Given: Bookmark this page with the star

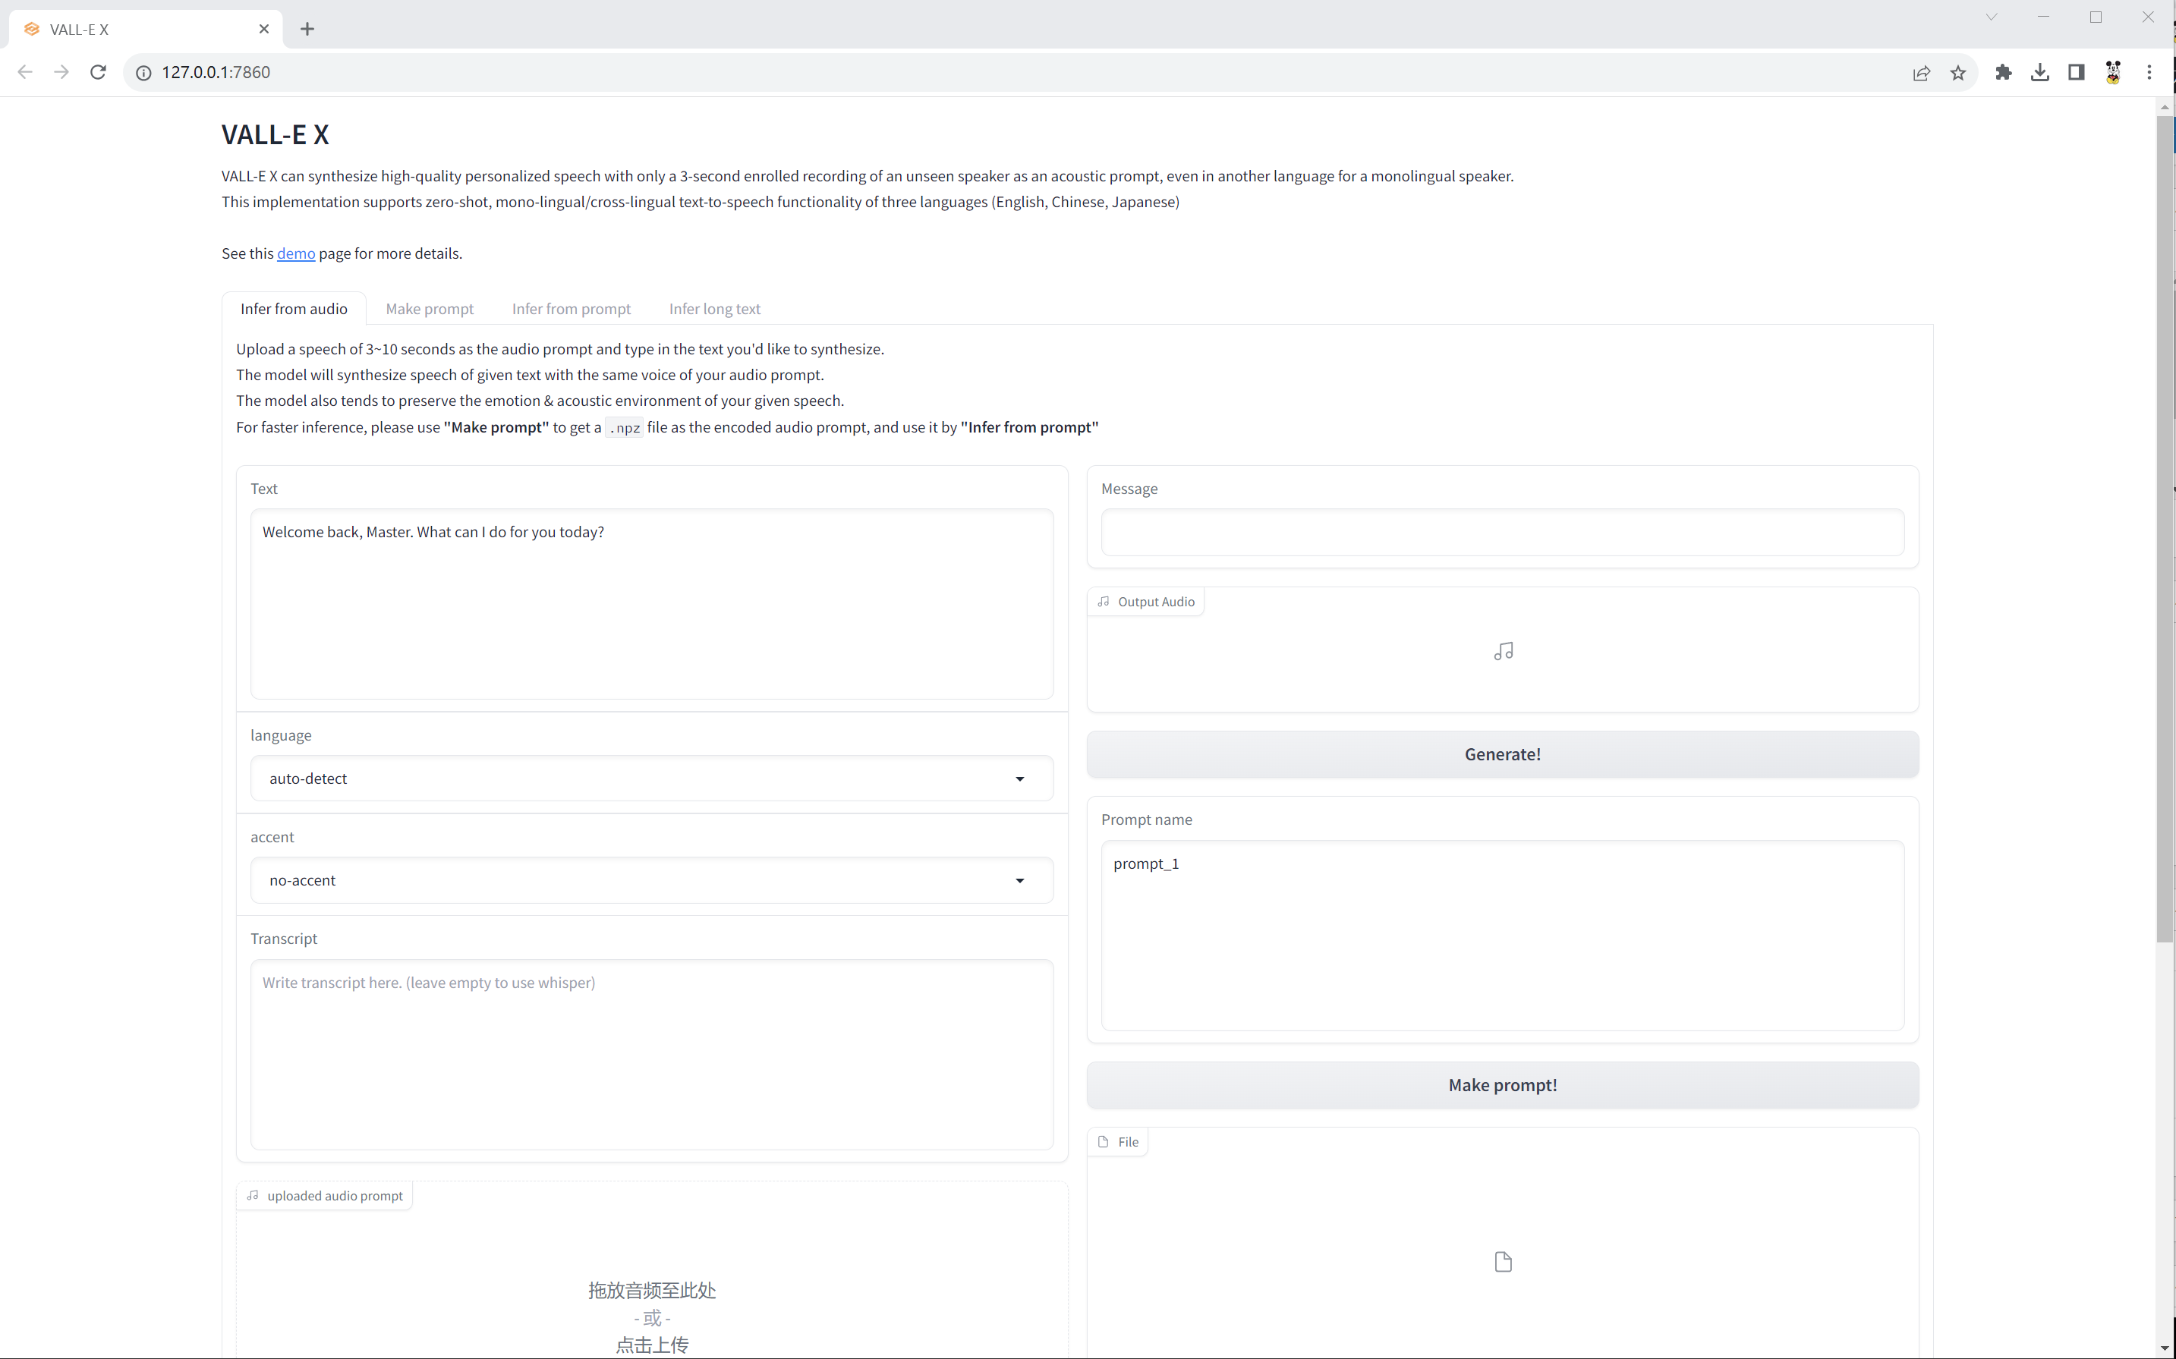Looking at the screenshot, I should [1958, 73].
